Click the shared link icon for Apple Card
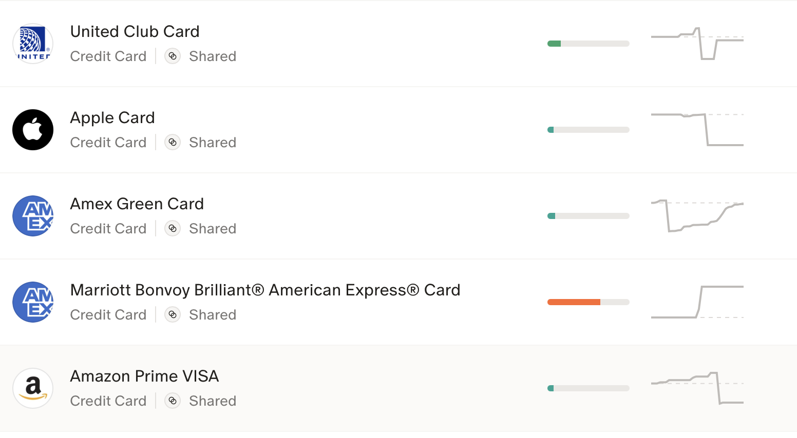Image resolution: width=797 pixels, height=438 pixels. [x=173, y=142]
